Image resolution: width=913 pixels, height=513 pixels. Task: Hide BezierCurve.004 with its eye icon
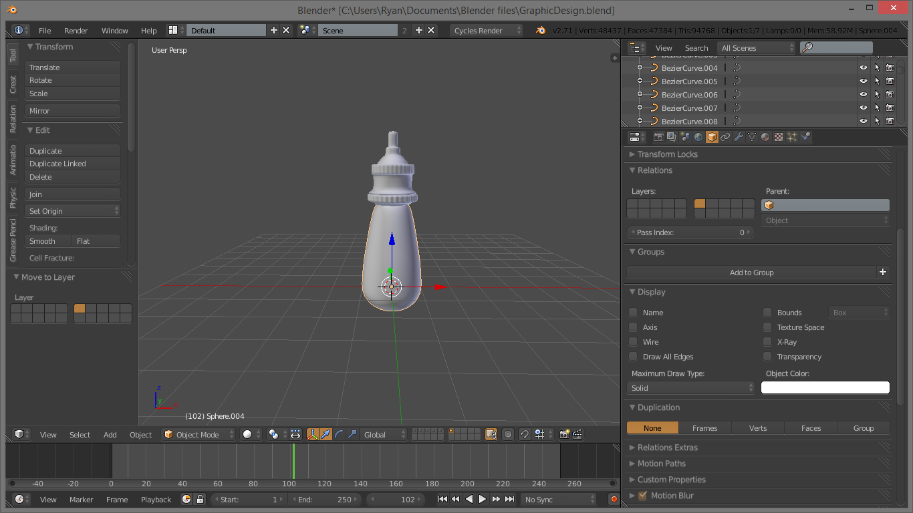(864, 67)
